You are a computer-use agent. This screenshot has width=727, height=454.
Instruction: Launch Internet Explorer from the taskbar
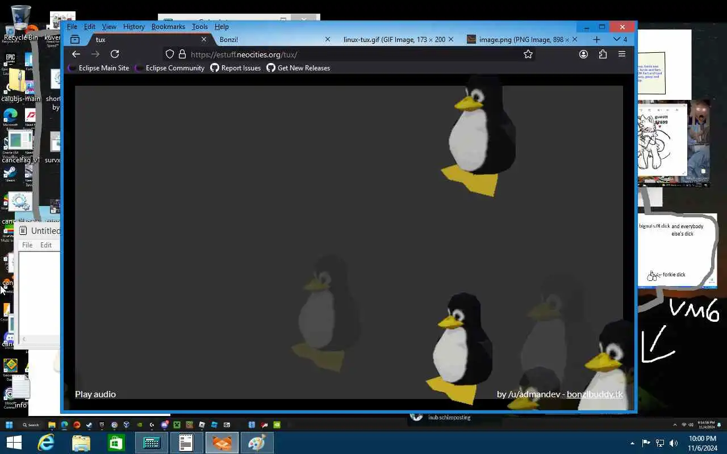(x=46, y=443)
